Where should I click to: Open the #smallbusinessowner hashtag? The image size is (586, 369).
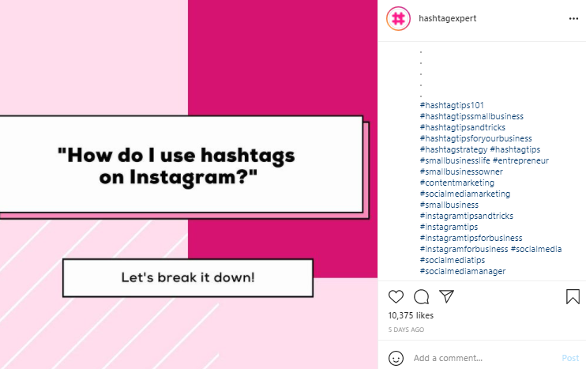tap(461, 171)
